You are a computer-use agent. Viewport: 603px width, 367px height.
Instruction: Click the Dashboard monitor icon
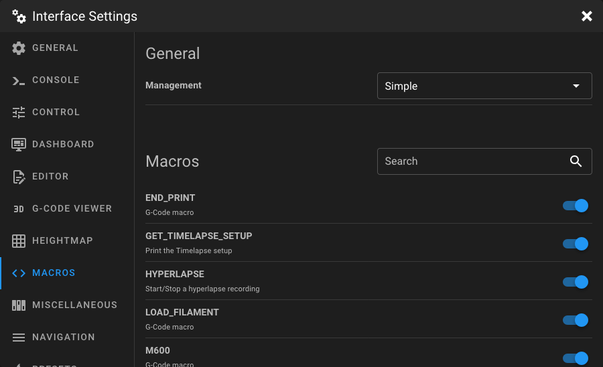[19, 145]
